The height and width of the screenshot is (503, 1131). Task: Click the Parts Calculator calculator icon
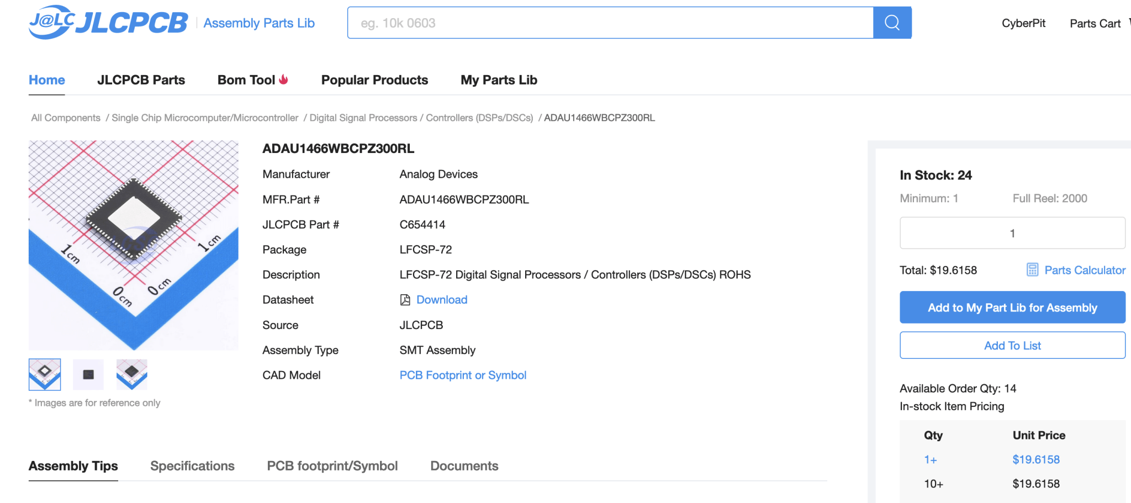1032,270
